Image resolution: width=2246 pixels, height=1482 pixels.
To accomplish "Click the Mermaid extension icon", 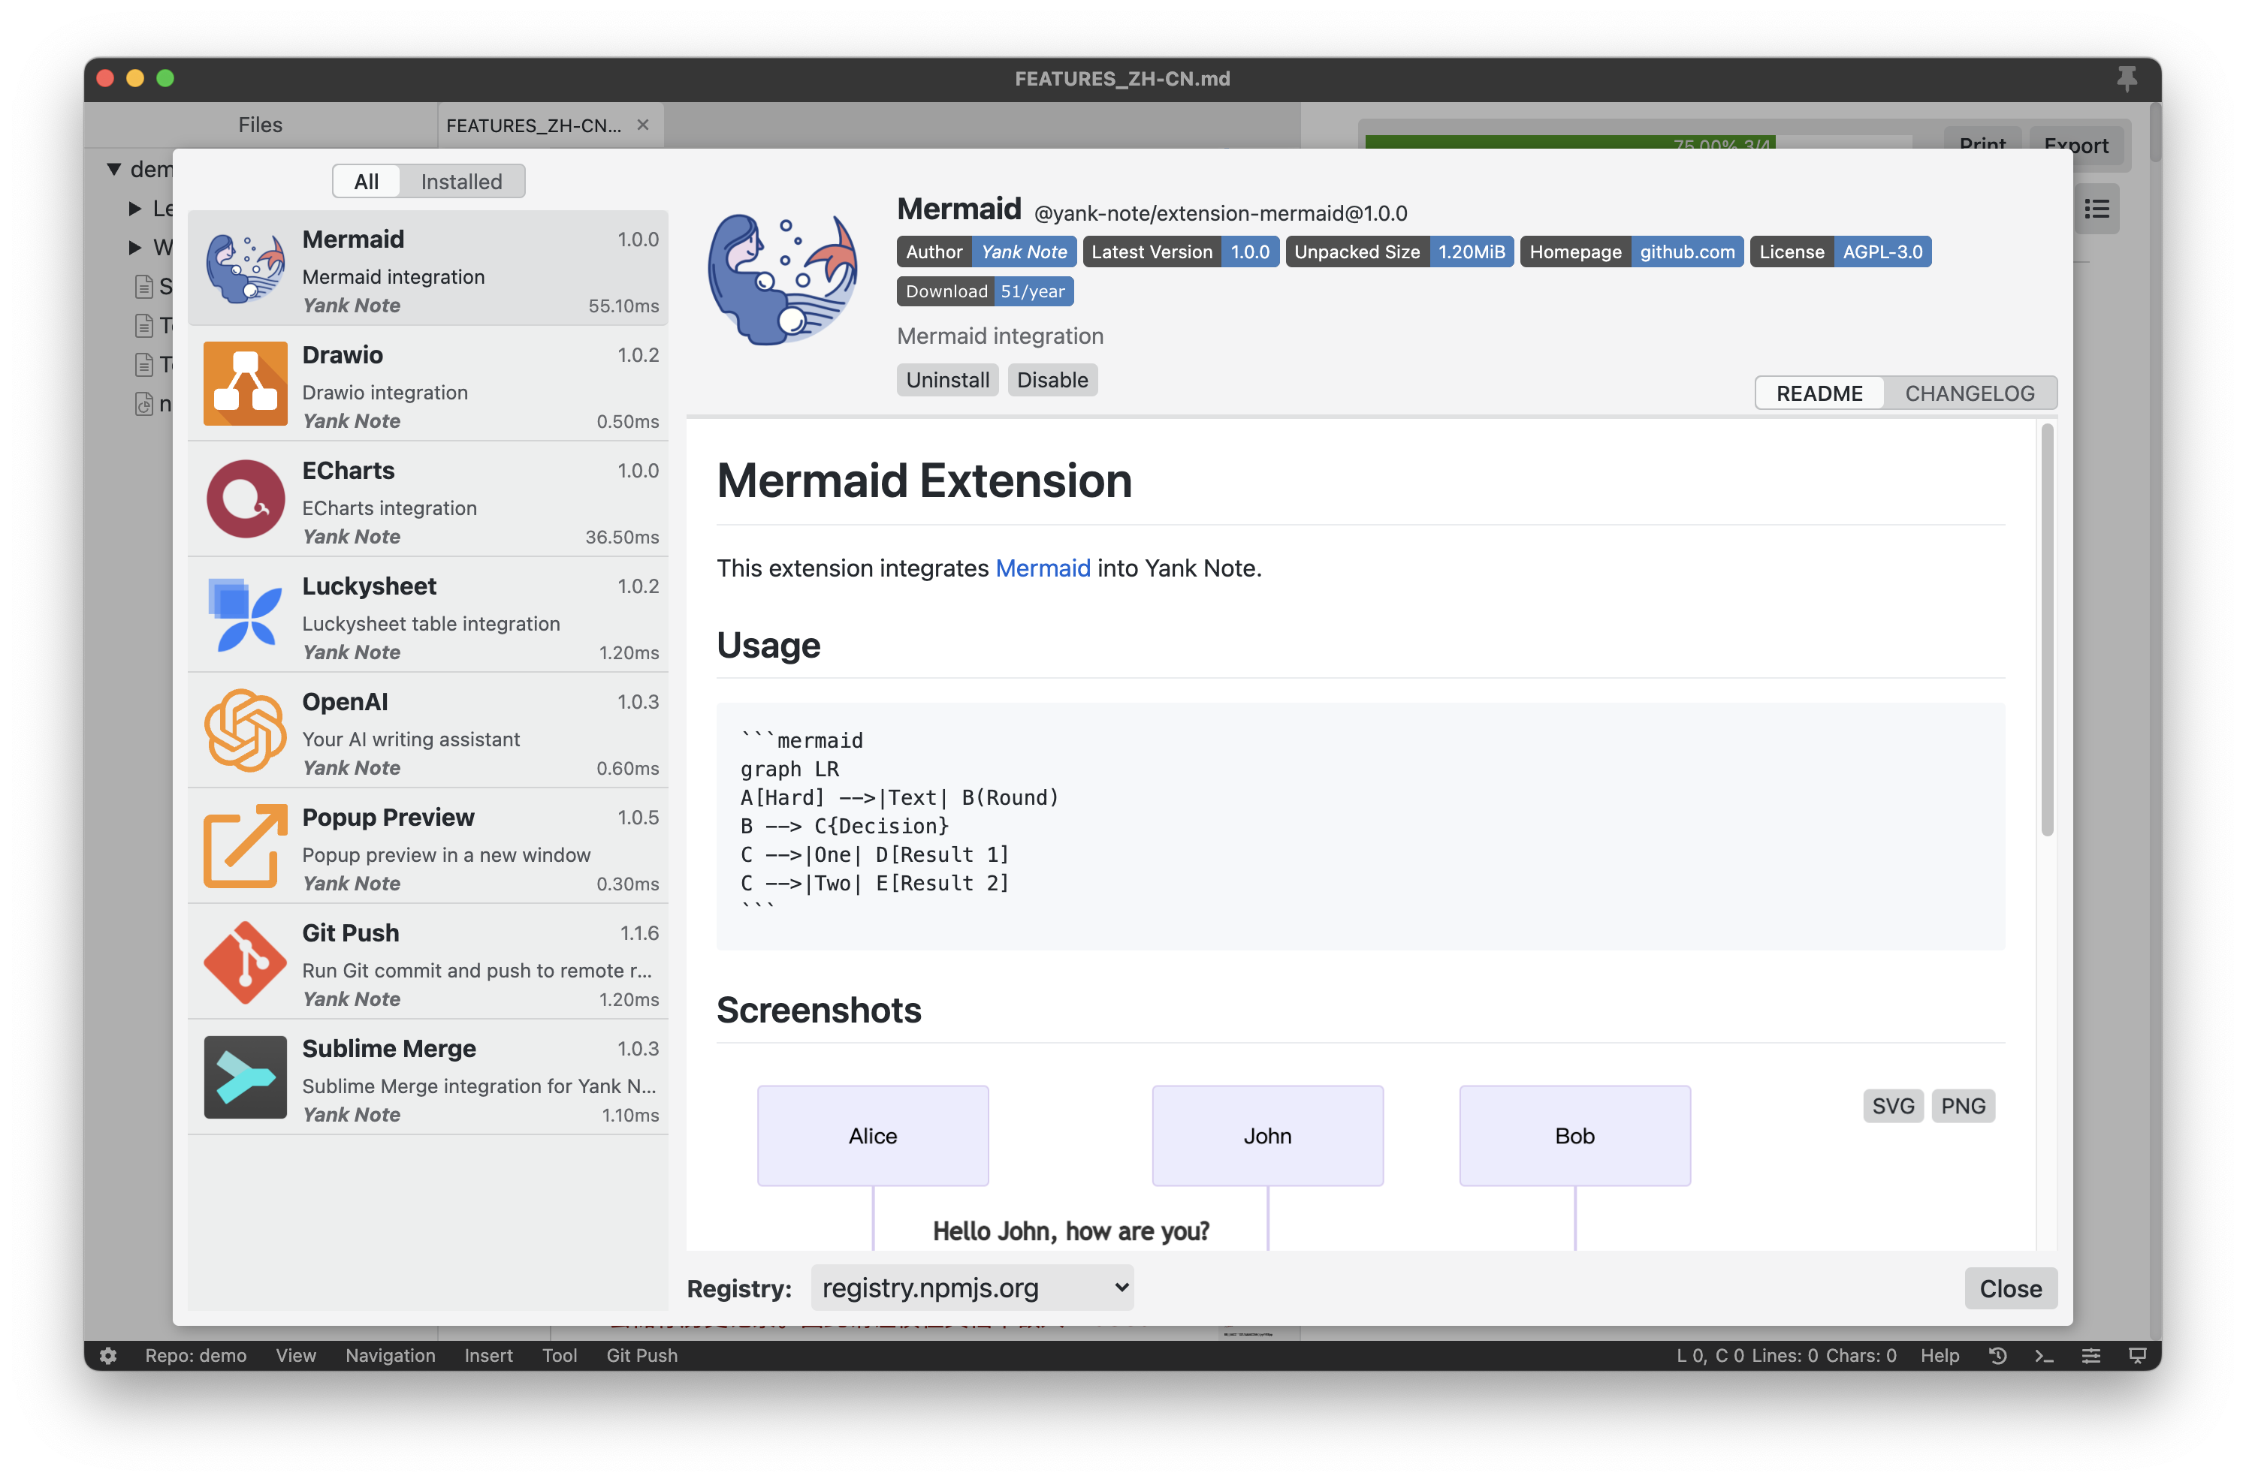I will (243, 268).
